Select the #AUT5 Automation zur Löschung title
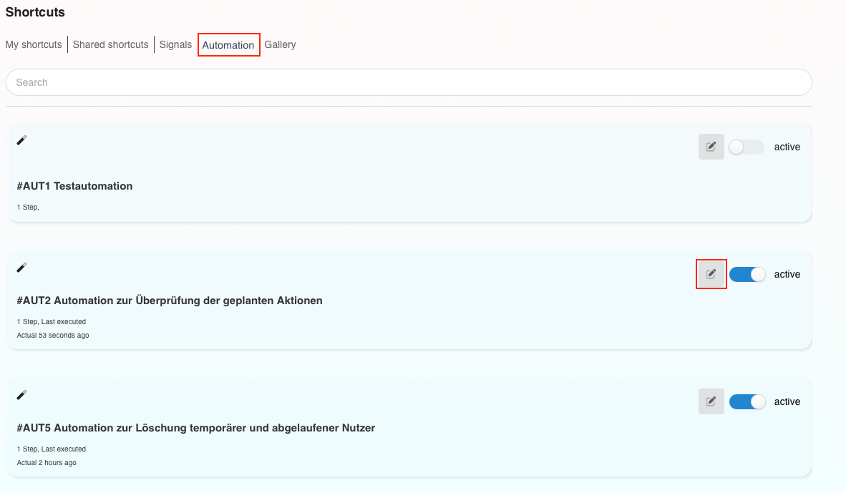The width and height of the screenshot is (846, 493). point(196,428)
